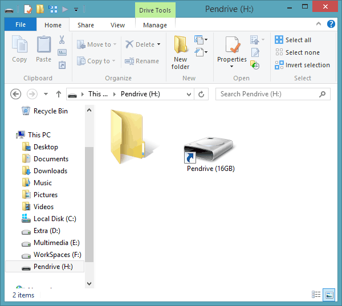The width and height of the screenshot is (342, 306).
Task: Select This PC in navigation pane
Action: click(34, 135)
